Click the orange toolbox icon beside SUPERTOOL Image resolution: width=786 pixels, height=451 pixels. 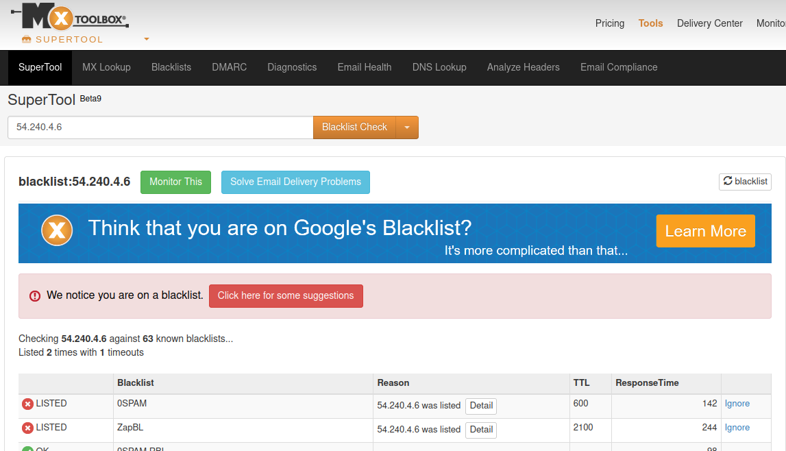27,40
